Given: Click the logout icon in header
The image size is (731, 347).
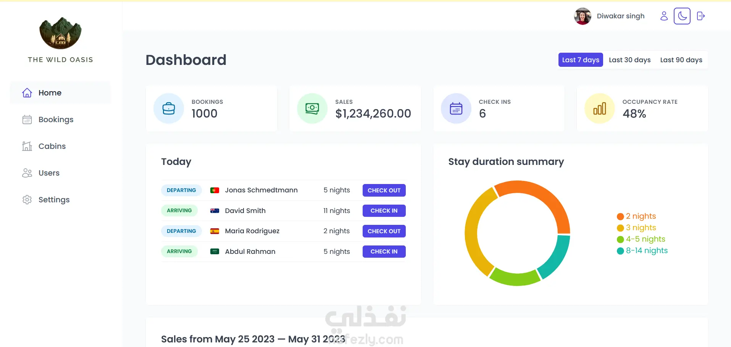Looking at the screenshot, I should [x=701, y=16].
